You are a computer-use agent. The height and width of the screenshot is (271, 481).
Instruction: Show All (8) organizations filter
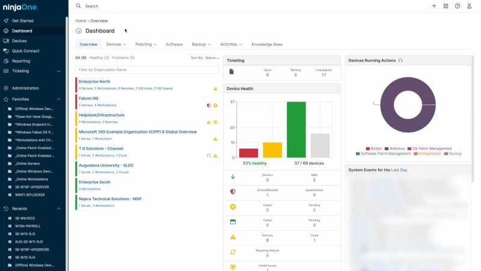[81, 58]
